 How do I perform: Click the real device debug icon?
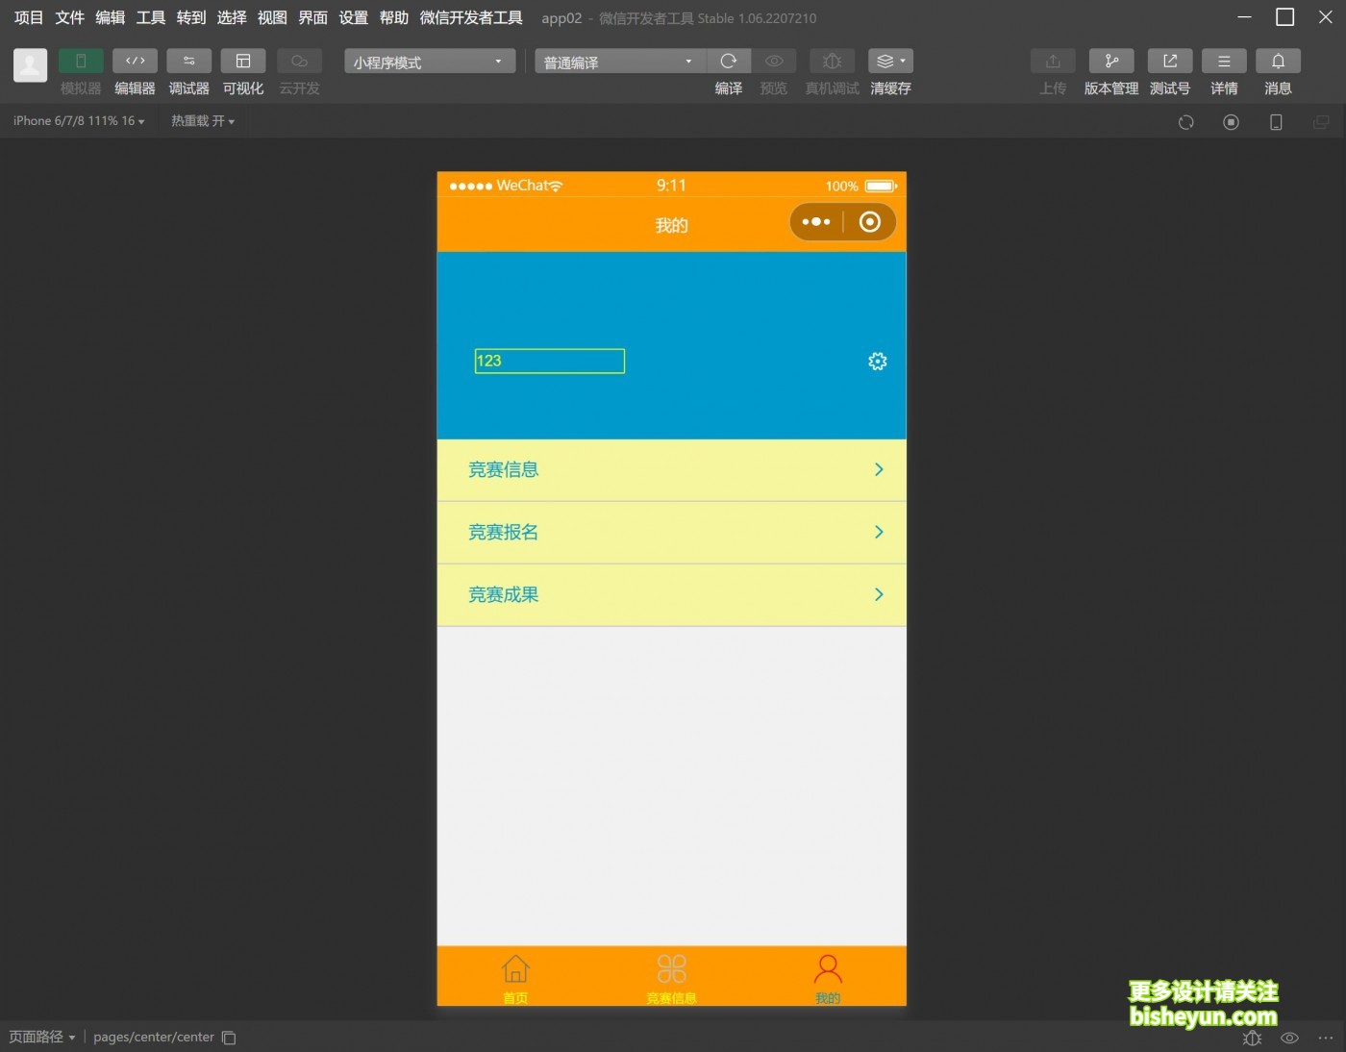click(x=833, y=61)
